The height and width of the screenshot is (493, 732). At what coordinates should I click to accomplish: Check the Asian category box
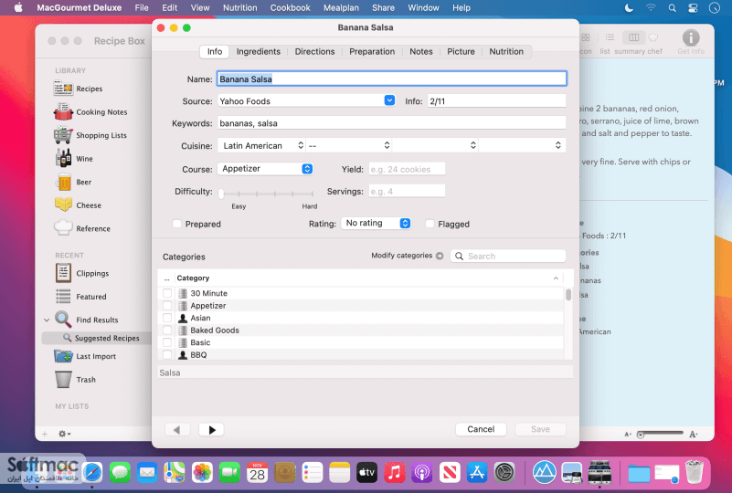point(167,318)
